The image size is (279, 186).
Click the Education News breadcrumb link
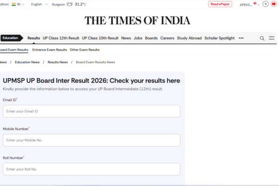pyautogui.click(x=27, y=62)
